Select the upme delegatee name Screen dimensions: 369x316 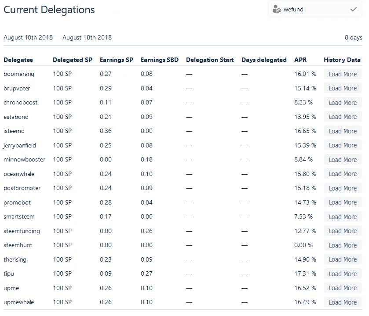[11, 288]
